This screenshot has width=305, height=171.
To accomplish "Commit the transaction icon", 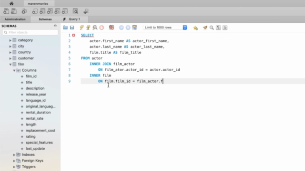I will click(x=122, y=28).
